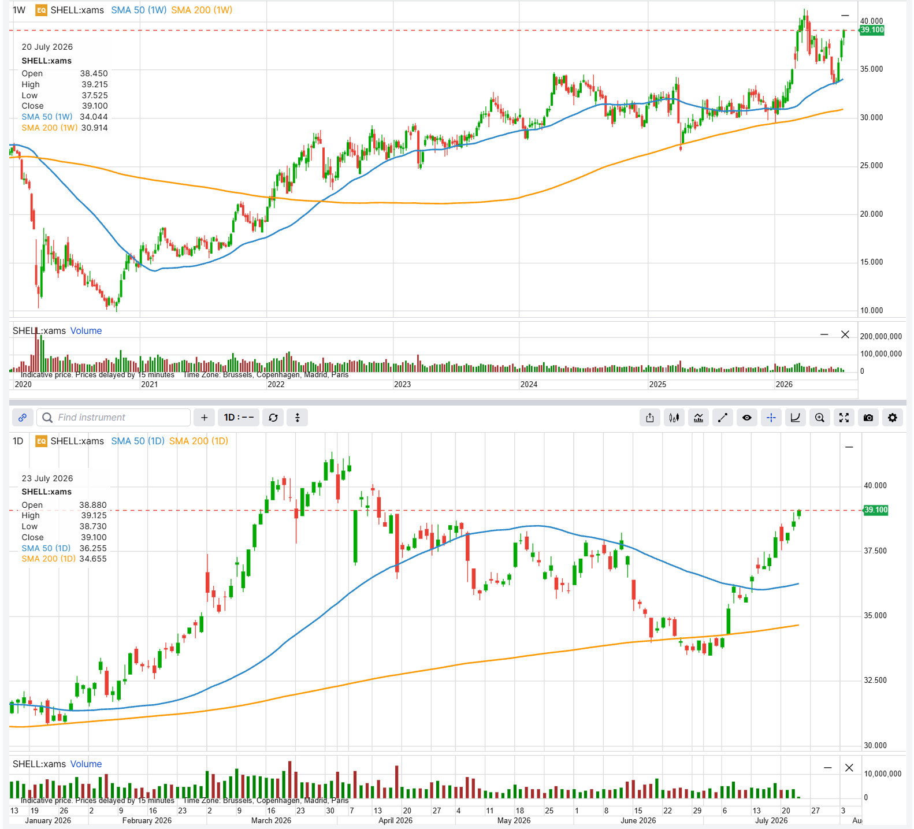The height and width of the screenshot is (829, 914).
Task: Click the '23 July 2026' date in daily legend
Action: (x=47, y=478)
